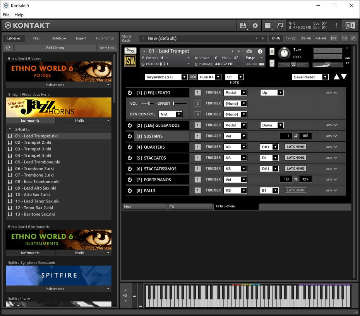Click the white up triangle arrow

coord(336,76)
